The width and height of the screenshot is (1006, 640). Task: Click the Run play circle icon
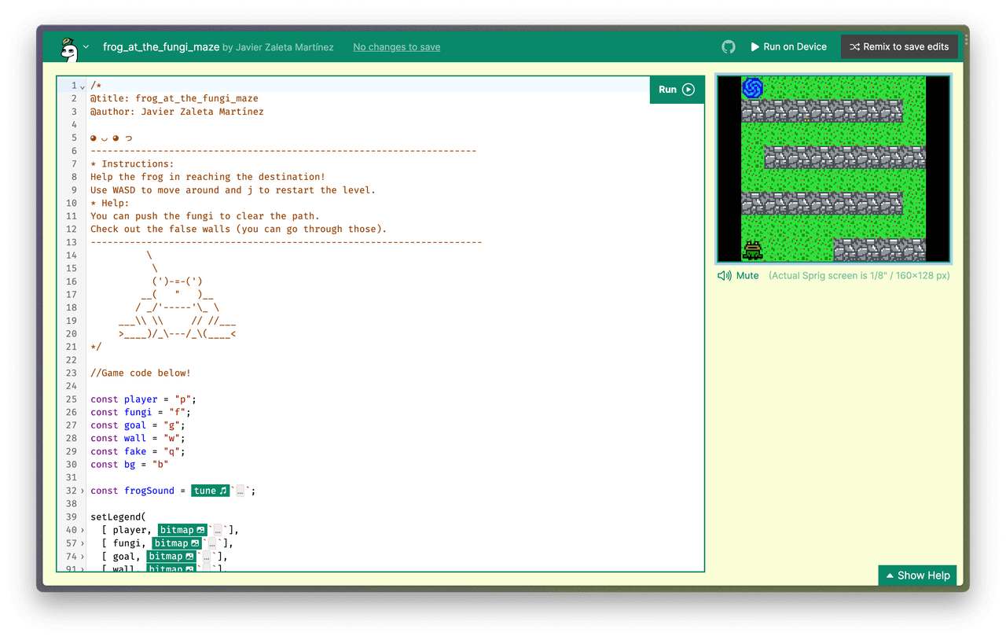coord(688,90)
